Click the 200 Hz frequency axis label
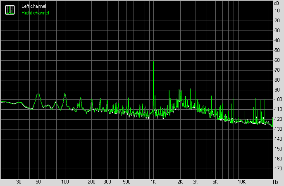This screenshot has height=186, width=284. [x=91, y=182]
